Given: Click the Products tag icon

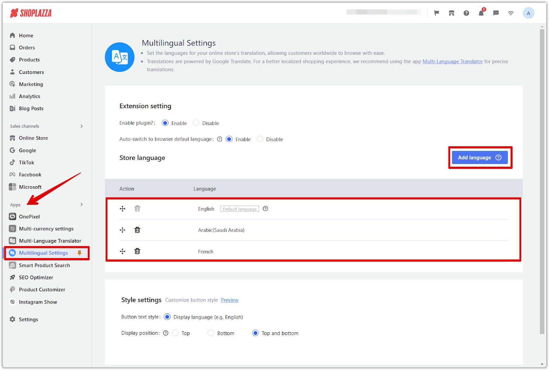Looking at the screenshot, I should tap(12, 60).
